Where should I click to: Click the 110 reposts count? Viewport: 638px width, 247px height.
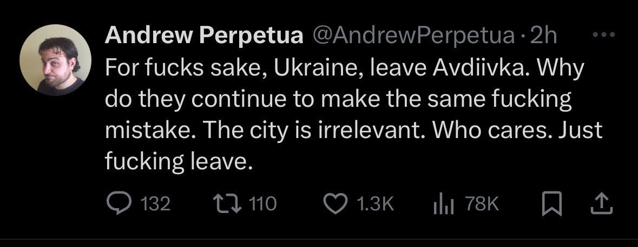click(264, 203)
